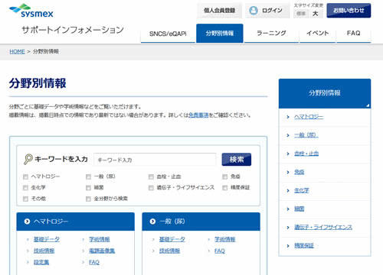
Task: Open 技術情報 under ヘマトロジー panel
Action: click(44, 251)
